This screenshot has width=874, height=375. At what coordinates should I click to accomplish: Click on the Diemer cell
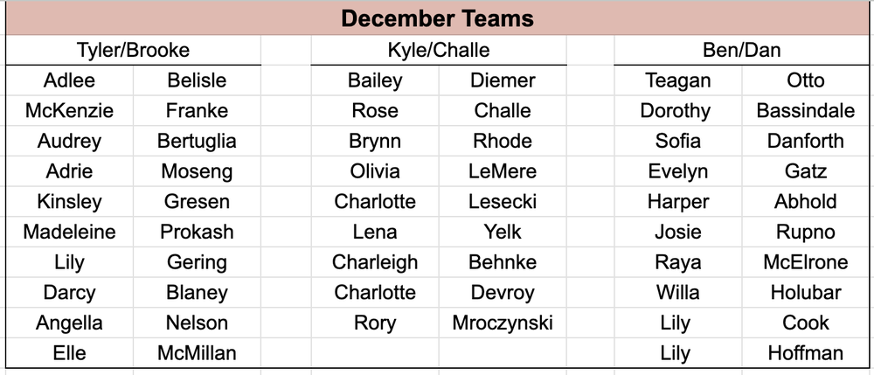click(x=503, y=80)
